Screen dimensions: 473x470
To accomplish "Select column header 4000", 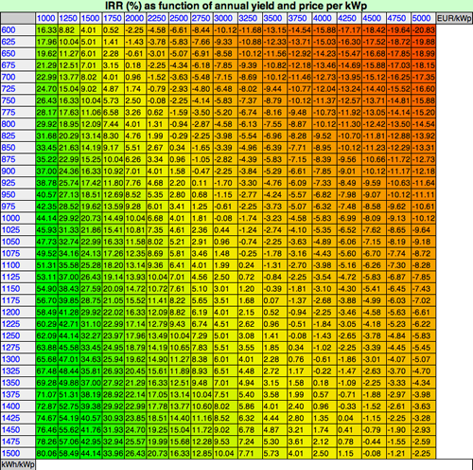I will coord(324,18).
